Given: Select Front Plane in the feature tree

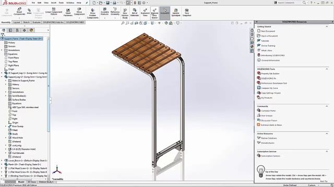Looking at the screenshot, I should coord(14,58).
